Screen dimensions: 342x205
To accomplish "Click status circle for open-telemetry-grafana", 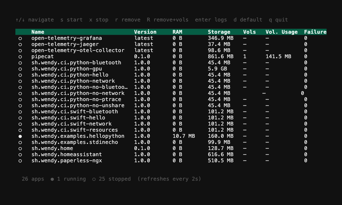I will (20, 38).
